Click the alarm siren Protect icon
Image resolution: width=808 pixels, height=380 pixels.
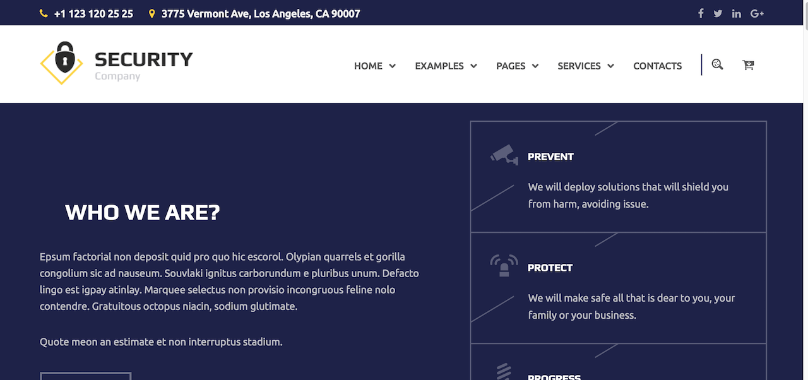pos(504,266)
